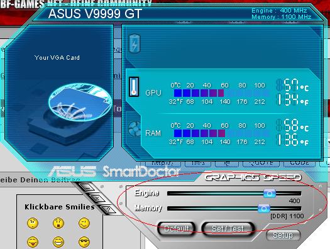Click the SmartDoctor X button
The width and height of the screenshot is (330, 249).
click(97, 198)
